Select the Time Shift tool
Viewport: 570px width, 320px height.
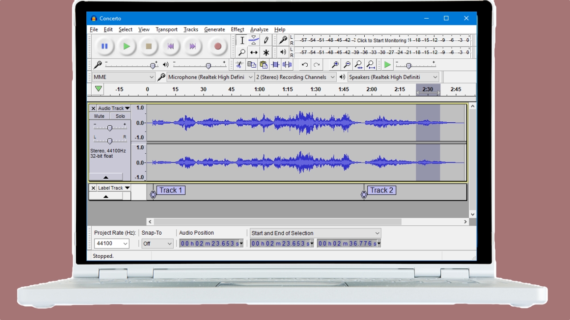tap(254, 52)
